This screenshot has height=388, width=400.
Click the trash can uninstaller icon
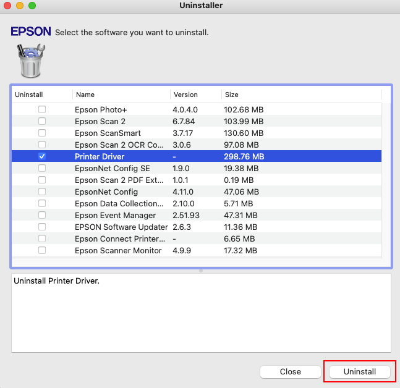click(x=31, y=61)
